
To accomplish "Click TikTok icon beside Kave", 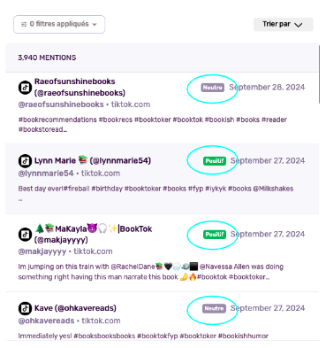I will click(x=25, y=308).
